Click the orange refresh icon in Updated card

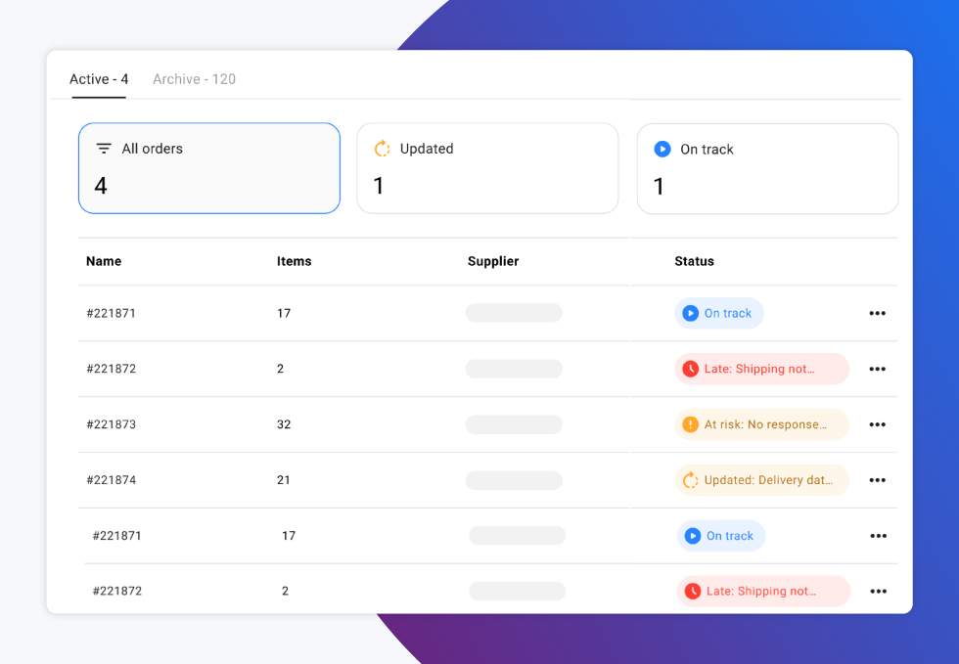click(383, 149)
